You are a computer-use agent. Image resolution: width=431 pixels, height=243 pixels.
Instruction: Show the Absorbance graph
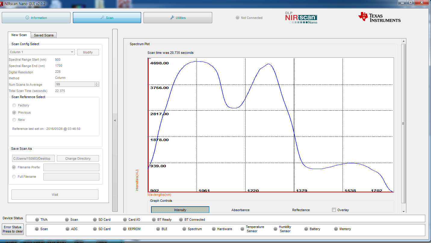coord(240,210)
